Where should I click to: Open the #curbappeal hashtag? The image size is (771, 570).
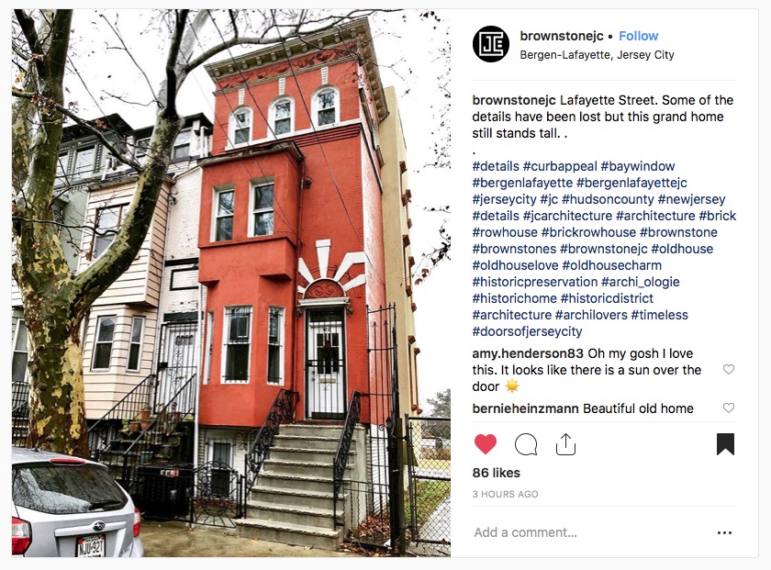tap(560, 166)
